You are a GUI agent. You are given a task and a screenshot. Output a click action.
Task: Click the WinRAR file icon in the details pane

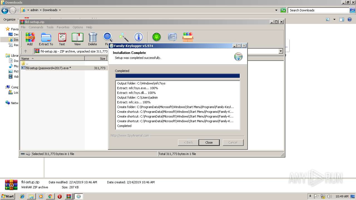point(11,185)
